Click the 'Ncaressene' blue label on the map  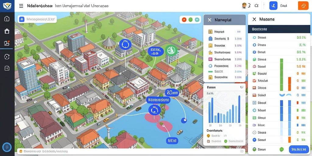pyautogui.click(x=158, y=100)
